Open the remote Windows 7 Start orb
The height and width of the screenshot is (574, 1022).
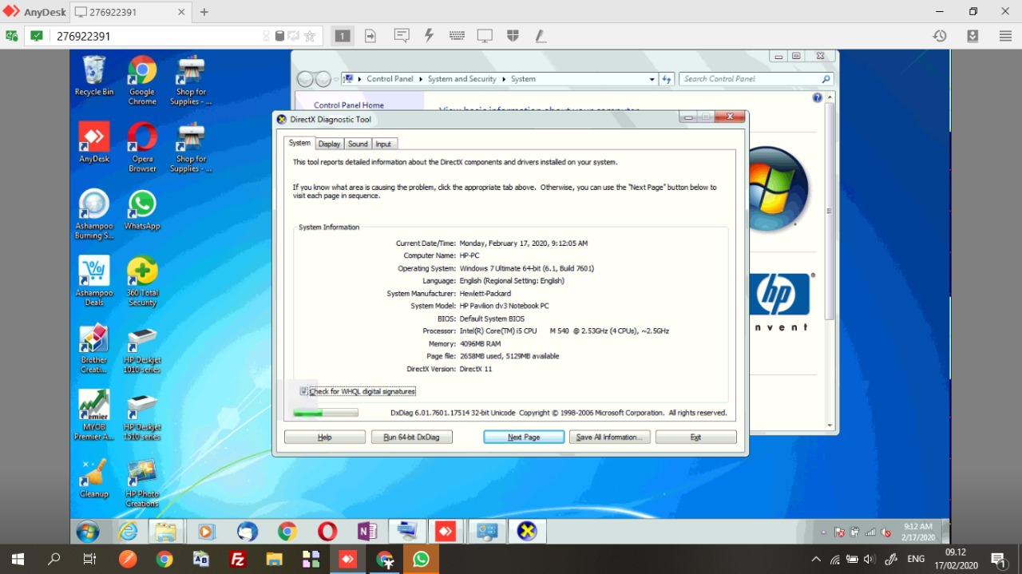tap(88, 532)
